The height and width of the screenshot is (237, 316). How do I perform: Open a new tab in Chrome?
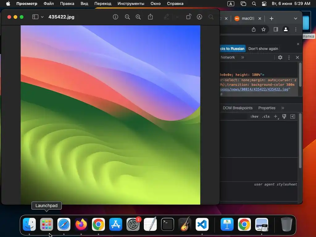pos(272,19)
